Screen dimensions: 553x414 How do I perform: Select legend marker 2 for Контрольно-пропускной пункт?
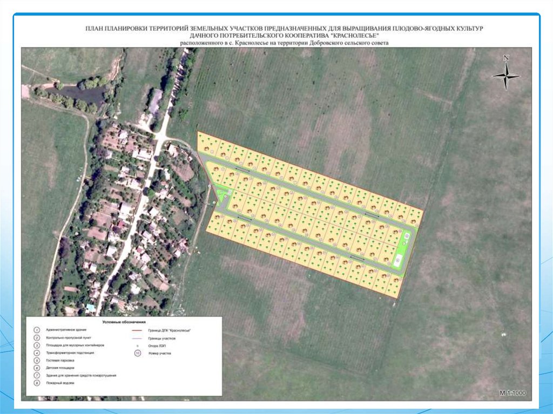tap(37, 337)
